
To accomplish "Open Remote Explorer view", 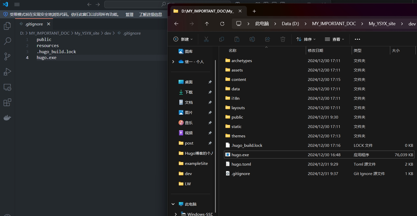I will pyautogui.click(x=7, y=87).
